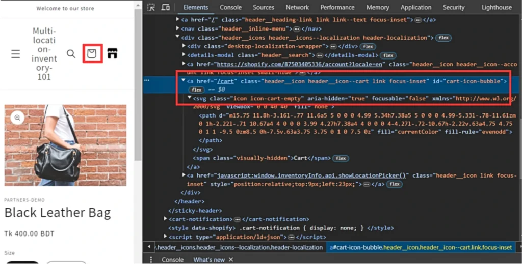
Task: Click the store search magnifier icon
Action: (71, 54)
